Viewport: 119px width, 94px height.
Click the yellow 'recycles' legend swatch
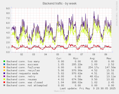(x=4, y=70)
